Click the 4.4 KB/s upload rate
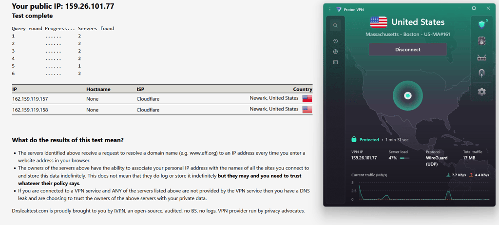Screen dimensions: 499x225 pos(482,175)
